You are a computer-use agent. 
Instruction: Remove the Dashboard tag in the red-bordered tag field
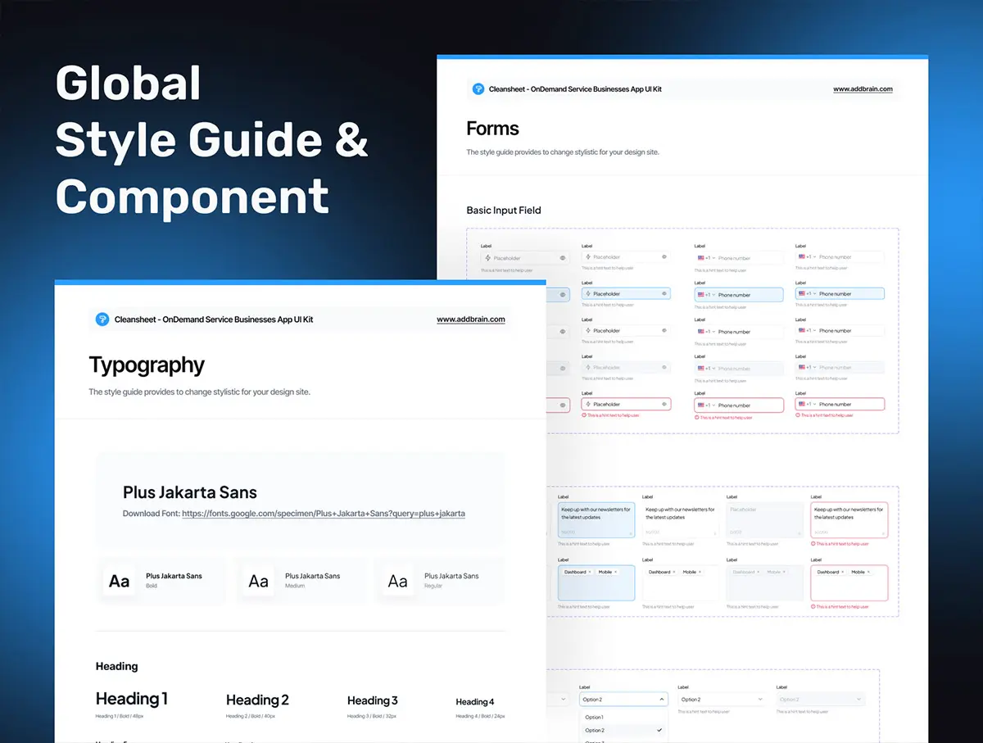coord(843,572)
